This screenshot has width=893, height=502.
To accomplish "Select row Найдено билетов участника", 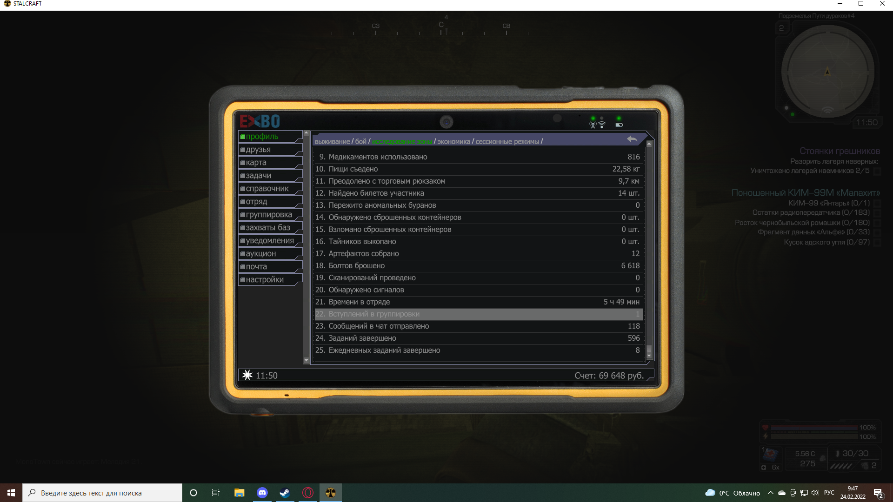I will (x=478, y=193).
